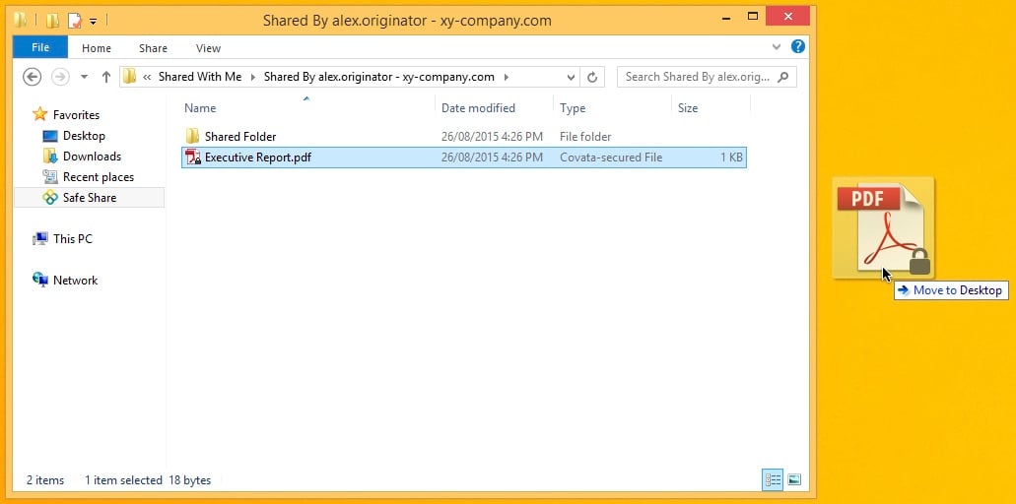Click the New folder quick access icon
The width and height of the screenshot is (1016, 504).
pyautogui.click(x=52, y=21)
